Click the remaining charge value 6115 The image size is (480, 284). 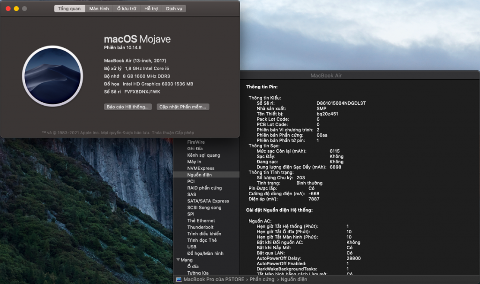point(335,151)
